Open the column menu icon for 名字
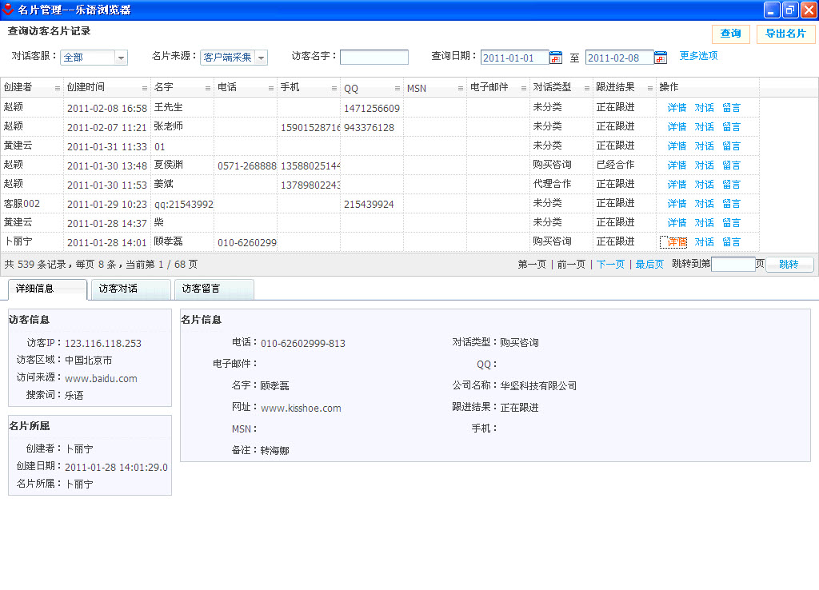The image size is (819, 590). 208,88
